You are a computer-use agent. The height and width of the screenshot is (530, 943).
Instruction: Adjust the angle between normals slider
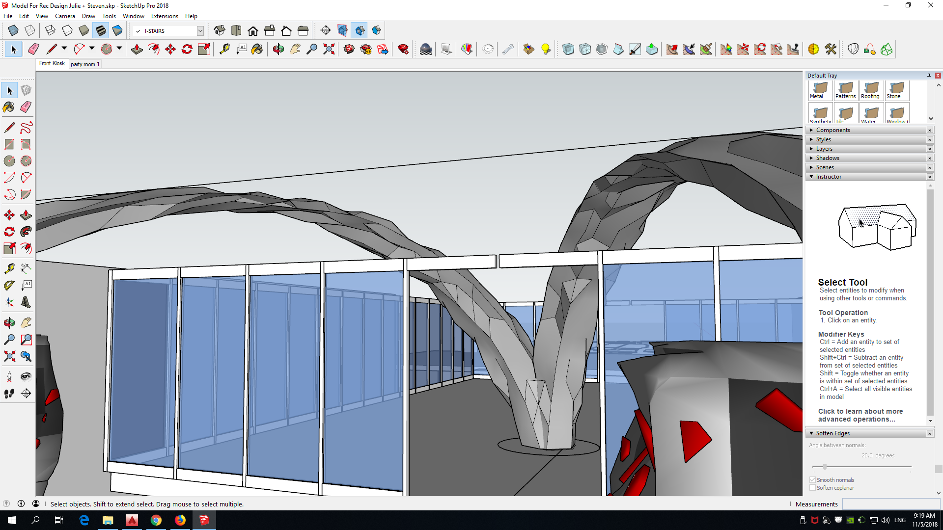coord(825,467)
